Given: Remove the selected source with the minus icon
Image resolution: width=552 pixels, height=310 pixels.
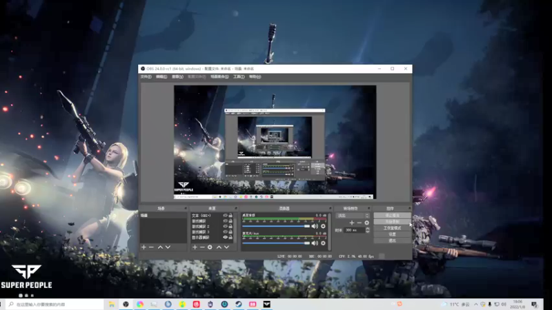Looking at the screenshot, I should [x=202, y=247].
